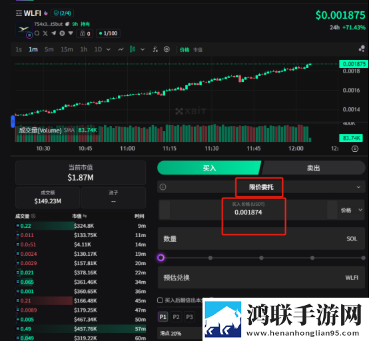This screenshot has width=369, height=341.
Task: Switch to the 卖出 tab
Action: click(313, 168)
